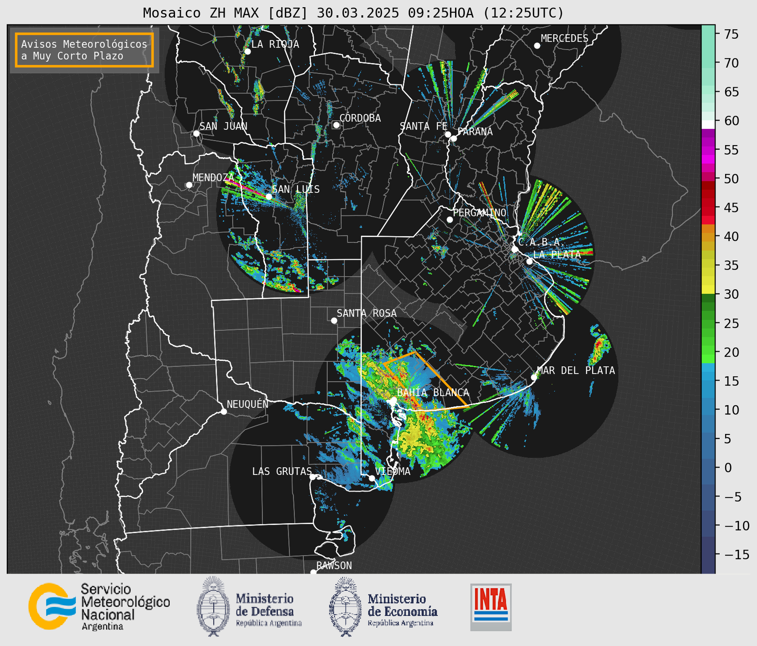
Task: Click the Córdoba city marker dot
Action: pos(336,125)
